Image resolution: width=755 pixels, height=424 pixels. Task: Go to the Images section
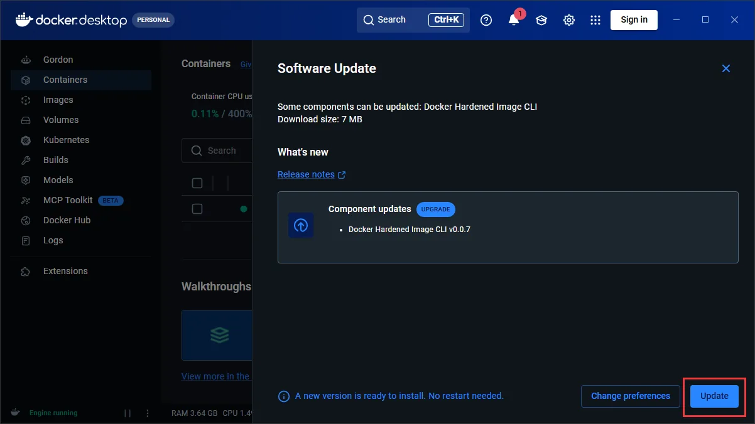(x=81, y=100)
